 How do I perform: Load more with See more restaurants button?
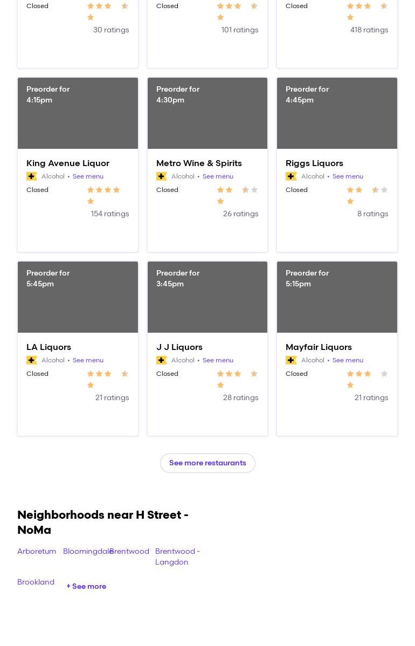tap(207, 463)
